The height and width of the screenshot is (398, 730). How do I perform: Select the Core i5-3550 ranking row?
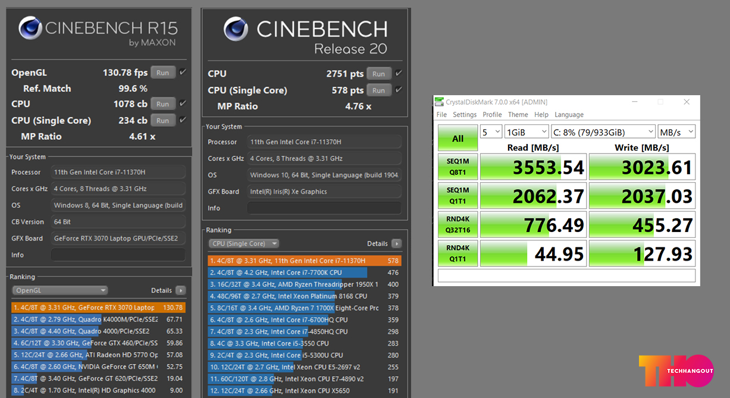pyautogui.click(x=305, y=343)
